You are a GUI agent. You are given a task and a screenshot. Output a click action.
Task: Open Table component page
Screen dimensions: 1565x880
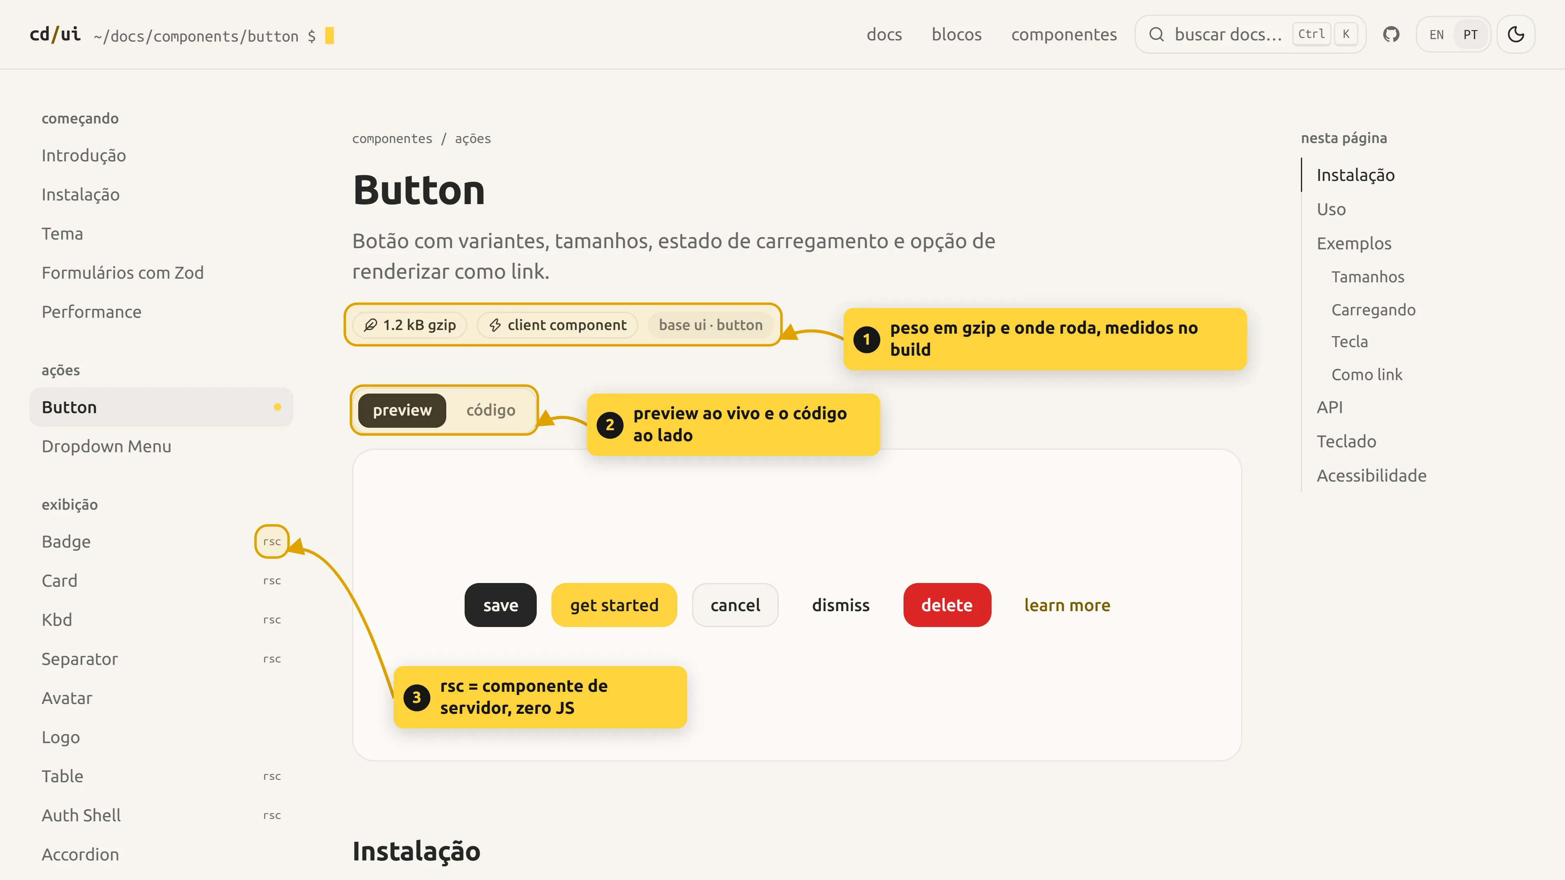point(161,776)
